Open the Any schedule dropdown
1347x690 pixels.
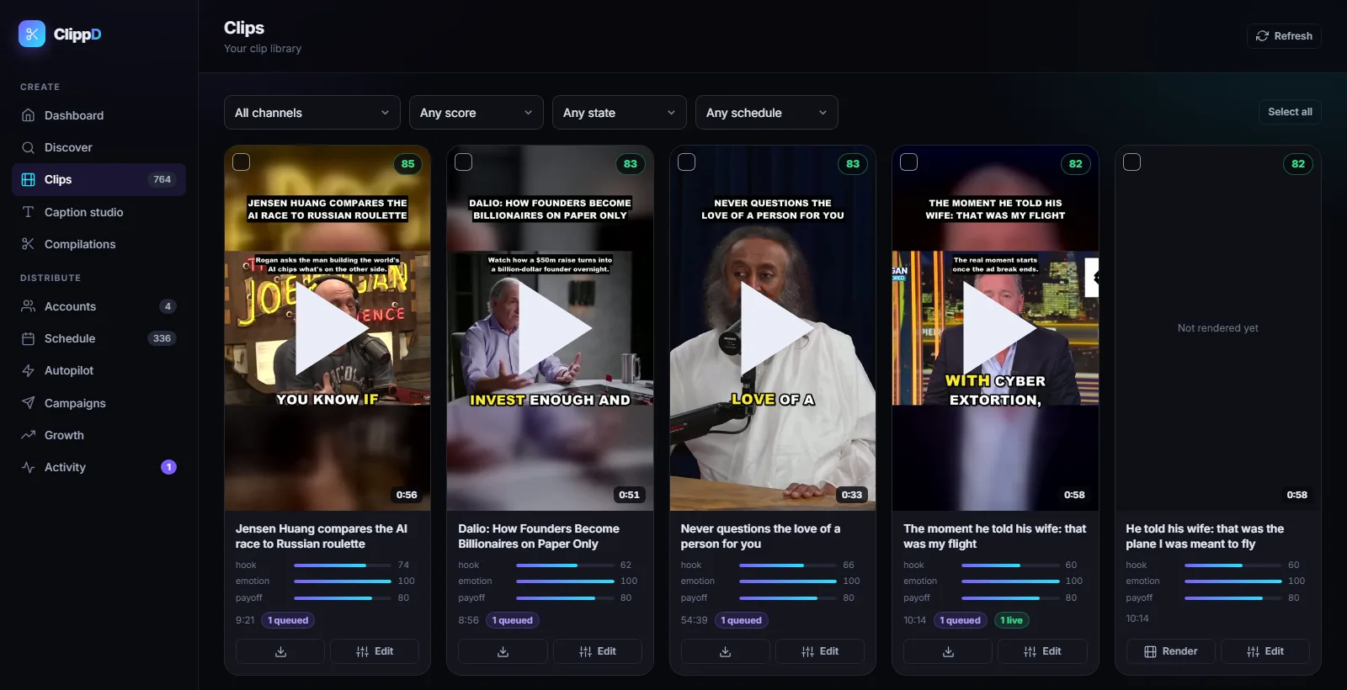767,113
